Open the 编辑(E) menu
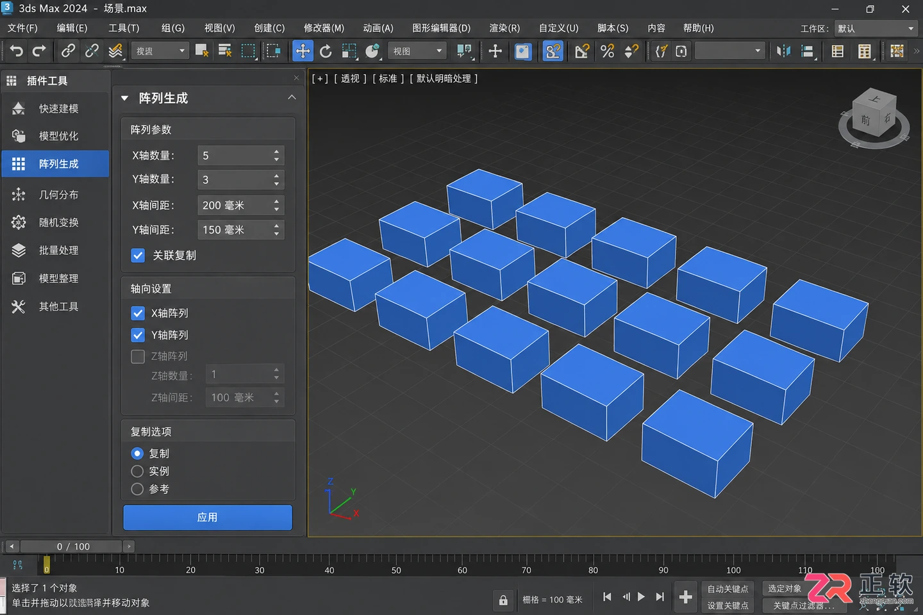Viewport: 923px width, 615px height. pos(72,28)
